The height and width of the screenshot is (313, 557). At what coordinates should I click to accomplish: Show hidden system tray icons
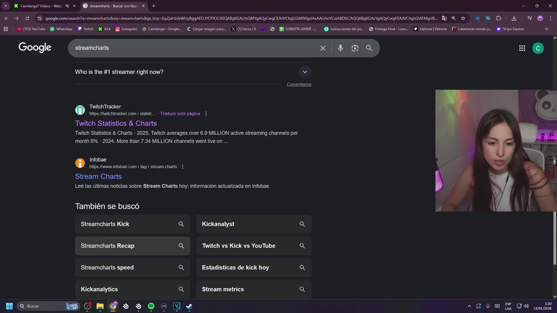coord(469,306)
